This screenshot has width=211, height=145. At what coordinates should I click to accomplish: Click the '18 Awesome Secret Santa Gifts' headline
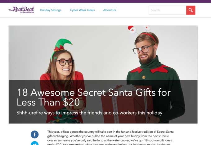coord(94,97)
